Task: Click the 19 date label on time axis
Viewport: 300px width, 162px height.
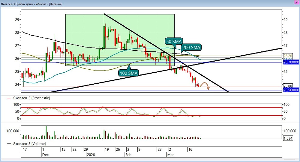Action: tap(107, 149)
